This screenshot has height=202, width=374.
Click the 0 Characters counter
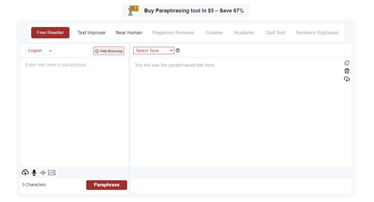click(34, 184)
